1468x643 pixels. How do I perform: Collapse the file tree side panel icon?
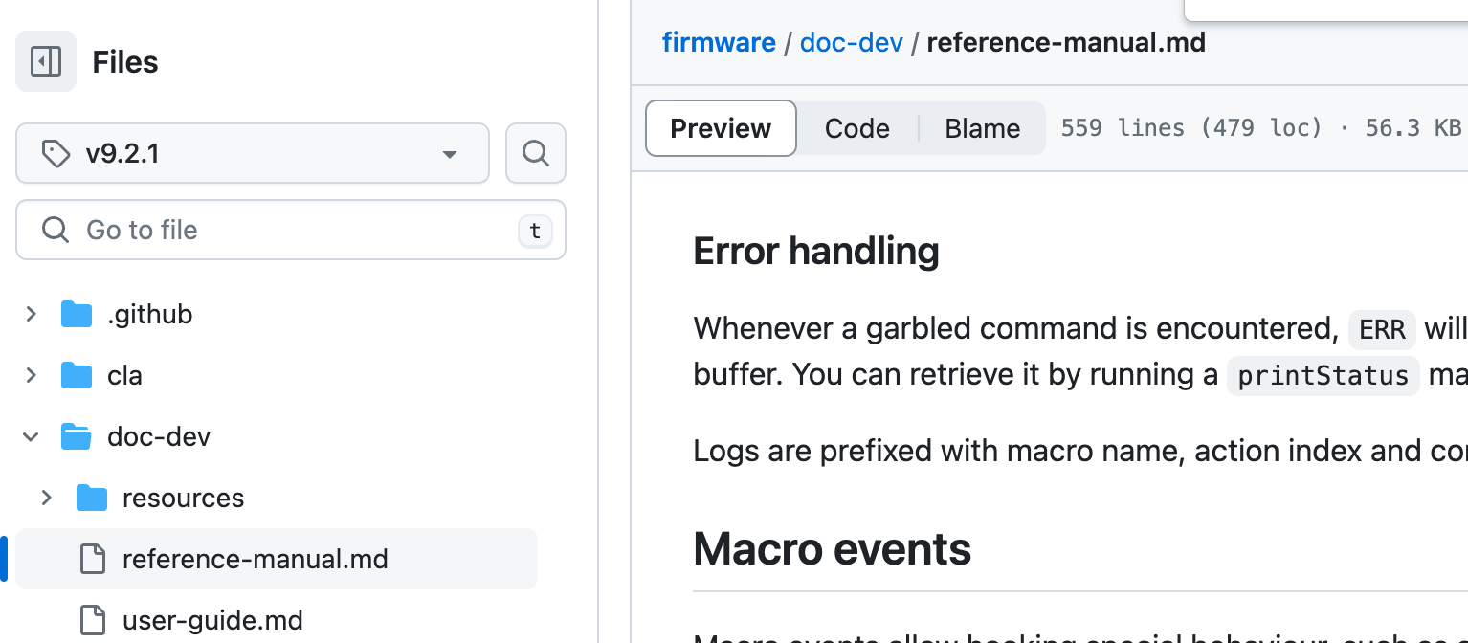46,62
